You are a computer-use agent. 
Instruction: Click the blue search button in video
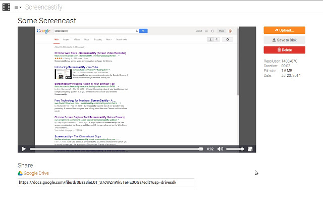click(x=143, y=31)
